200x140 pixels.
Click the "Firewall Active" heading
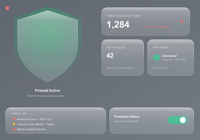[47, 91]
